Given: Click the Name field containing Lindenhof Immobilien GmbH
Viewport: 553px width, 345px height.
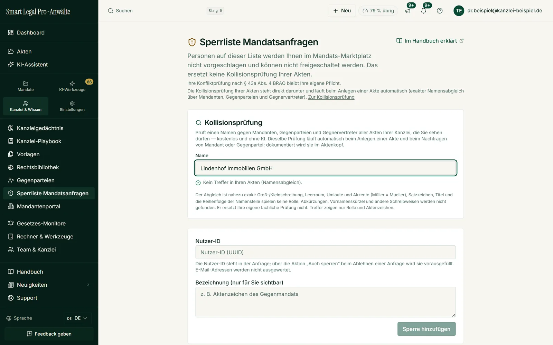Looking at the screenshot, I should click(x=326, y=168).
